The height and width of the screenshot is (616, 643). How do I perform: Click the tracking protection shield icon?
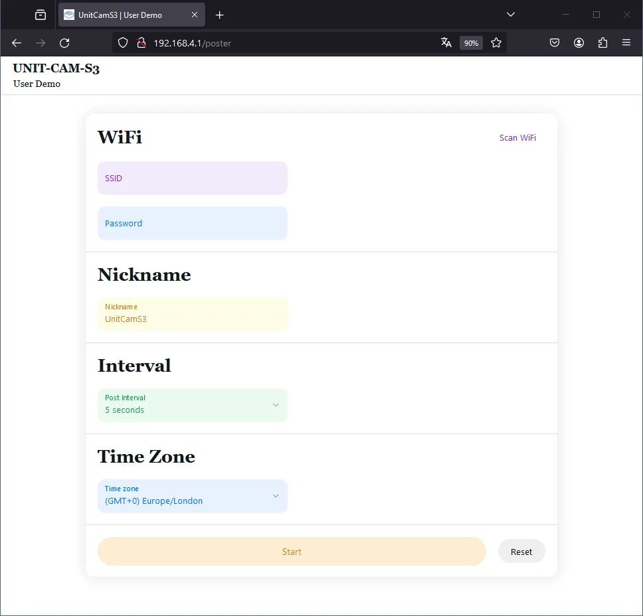pyautogui.click(x=123, y=43)
